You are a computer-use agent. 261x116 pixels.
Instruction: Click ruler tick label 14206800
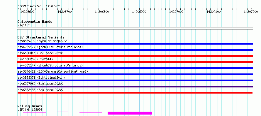pos(102,12)
